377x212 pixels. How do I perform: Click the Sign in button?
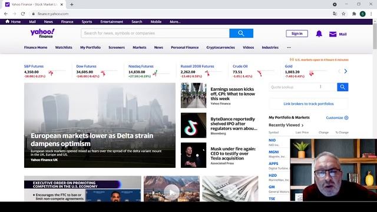(297, 34)
